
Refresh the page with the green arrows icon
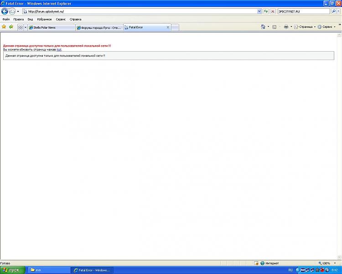point(266,11)
